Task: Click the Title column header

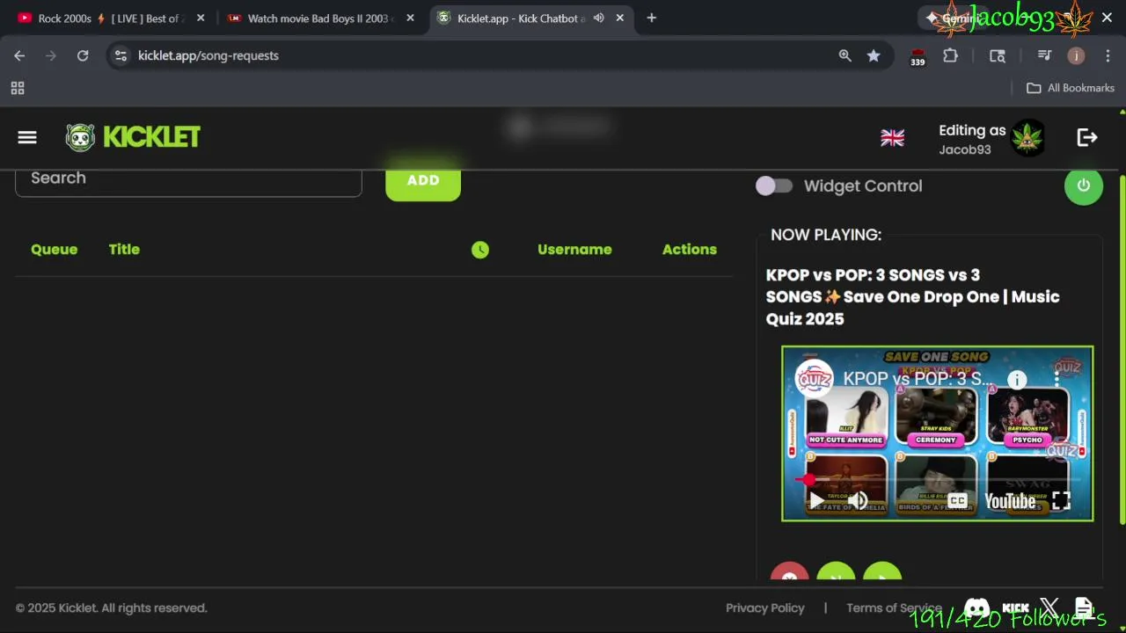Action: 124,250
